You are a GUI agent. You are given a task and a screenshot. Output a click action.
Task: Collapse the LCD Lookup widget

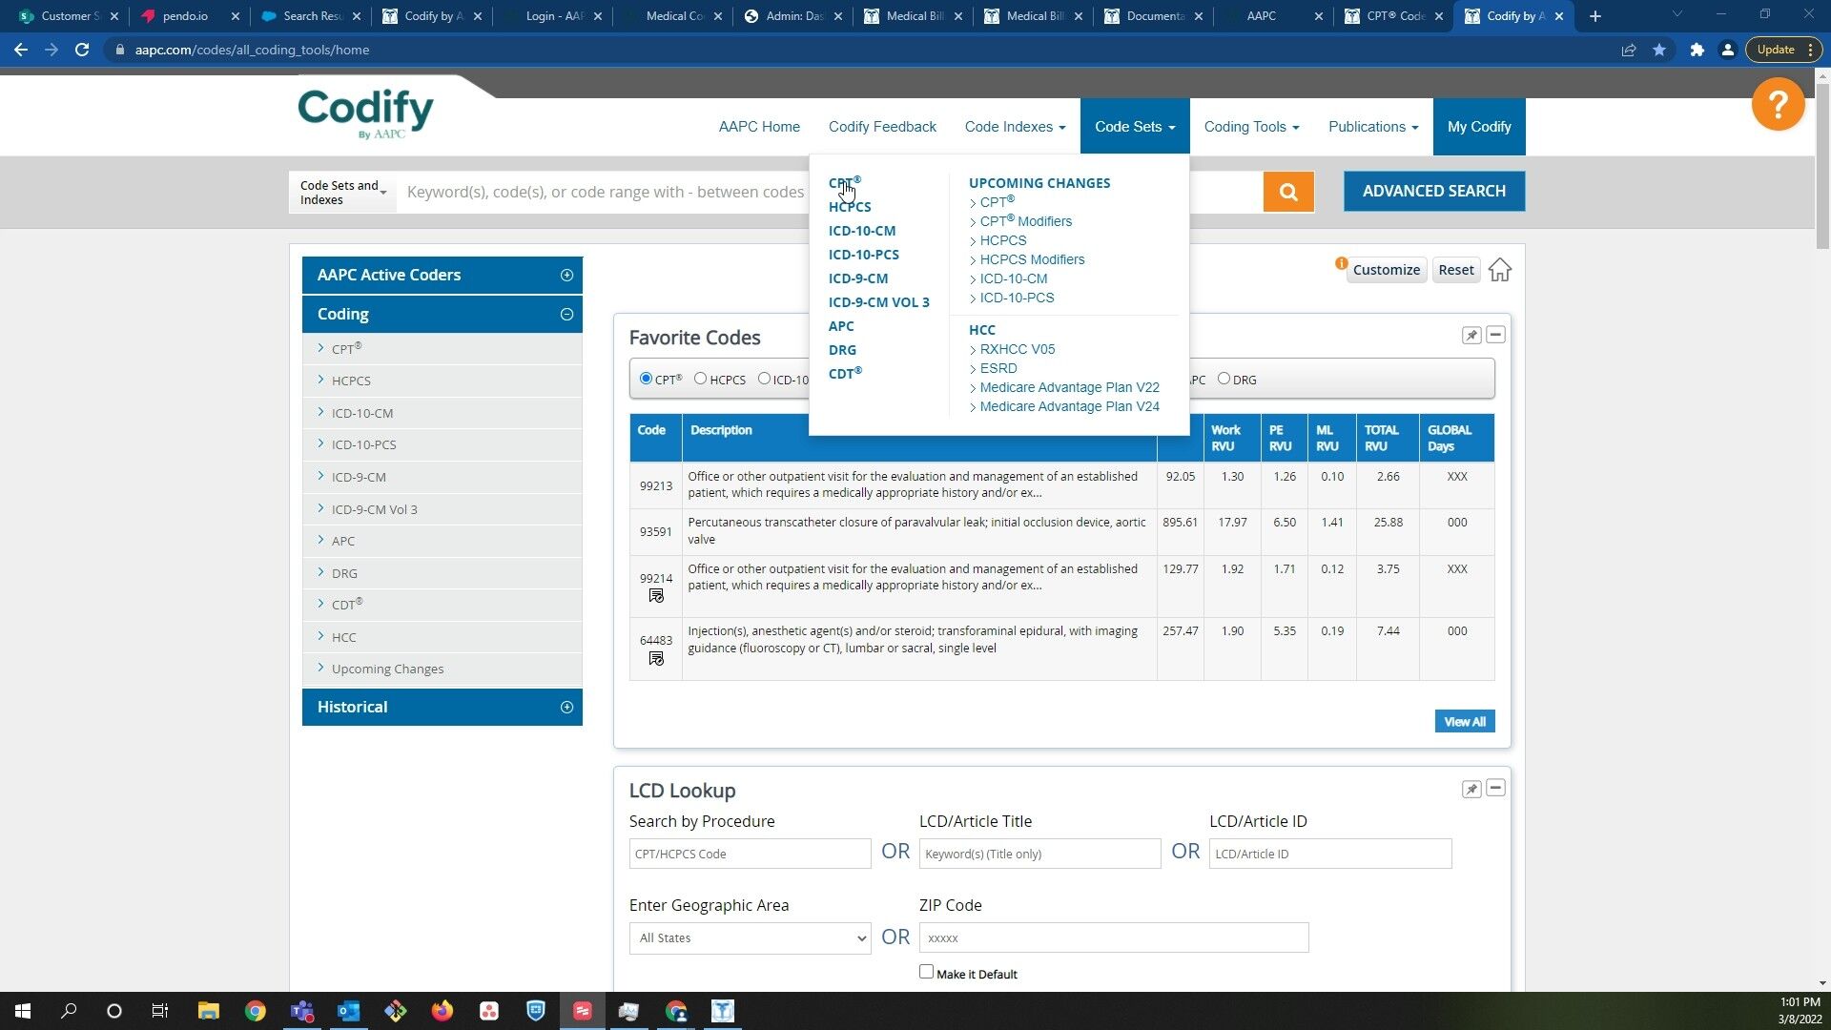click(x=1495, y=789)
